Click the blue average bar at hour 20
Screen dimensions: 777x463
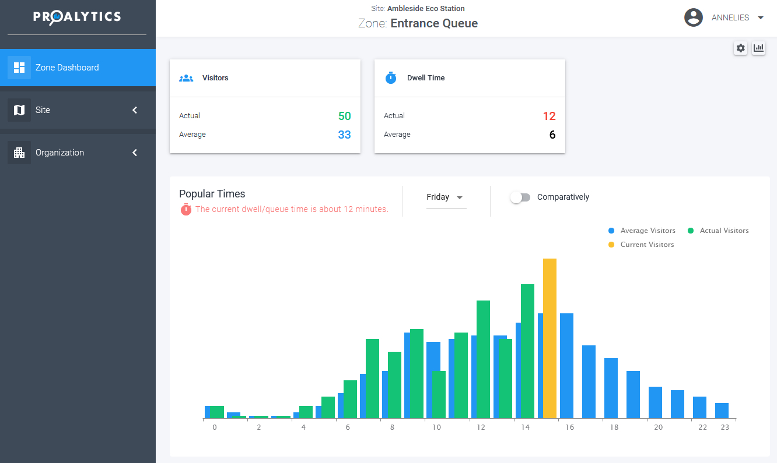655,402
